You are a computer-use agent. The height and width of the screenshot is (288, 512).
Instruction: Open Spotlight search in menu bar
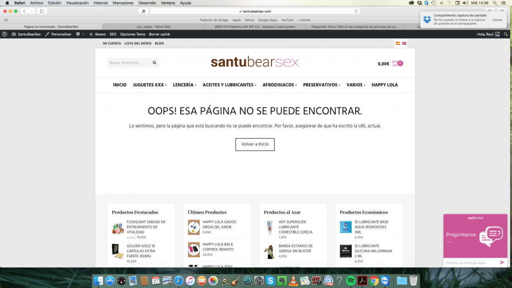[x=495, y=3]
